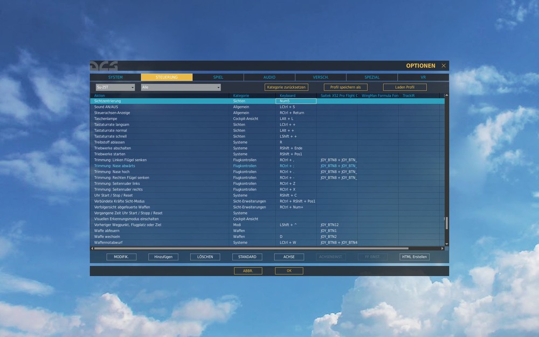Screen dimensions: 539x337
Task: Select the Steuerachsen-Anzeige row
Action: tap(267, 113)
